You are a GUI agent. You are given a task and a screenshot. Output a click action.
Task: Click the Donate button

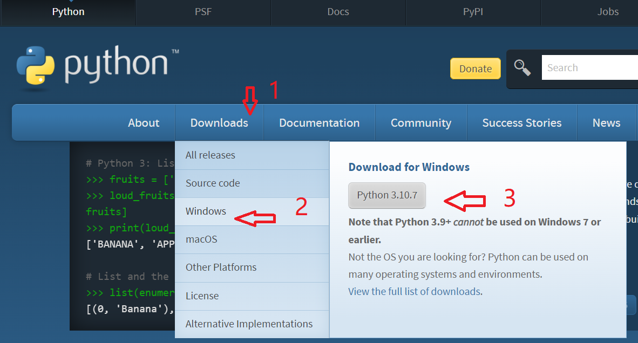coord(474,68)
